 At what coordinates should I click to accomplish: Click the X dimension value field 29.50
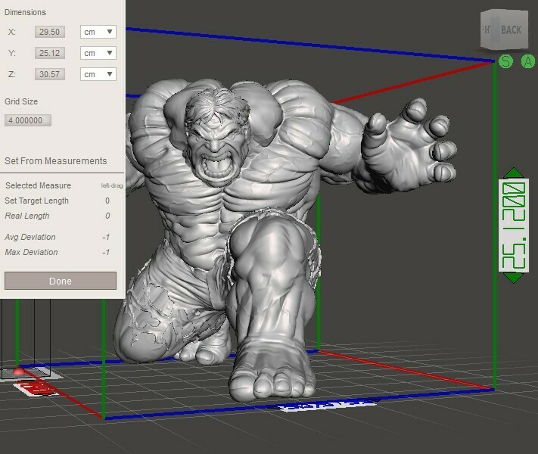click(x=51, y=32)
